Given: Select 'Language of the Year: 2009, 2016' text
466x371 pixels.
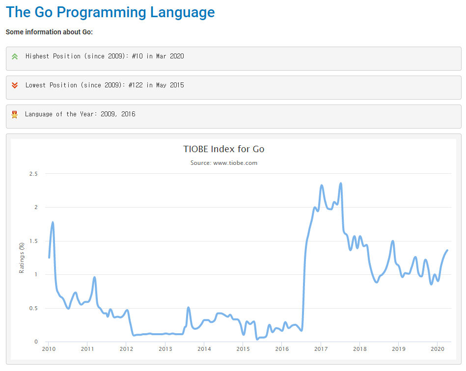Looking at the screenshot, I should coord(80,114).
